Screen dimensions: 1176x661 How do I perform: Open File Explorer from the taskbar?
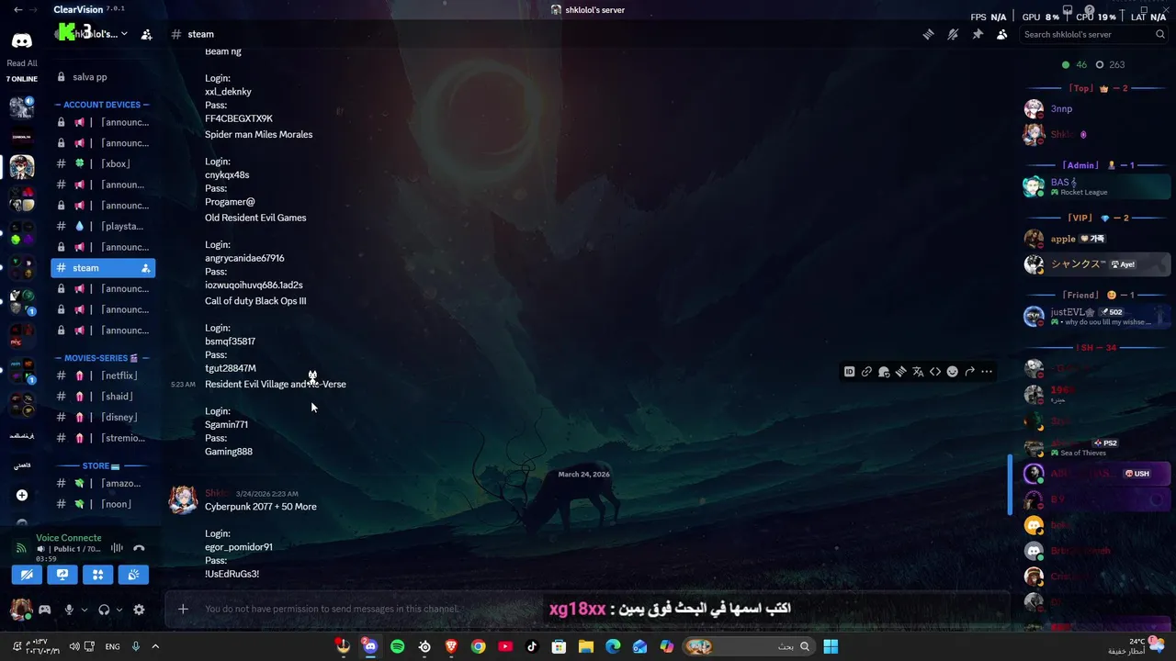tap(586, 646)
